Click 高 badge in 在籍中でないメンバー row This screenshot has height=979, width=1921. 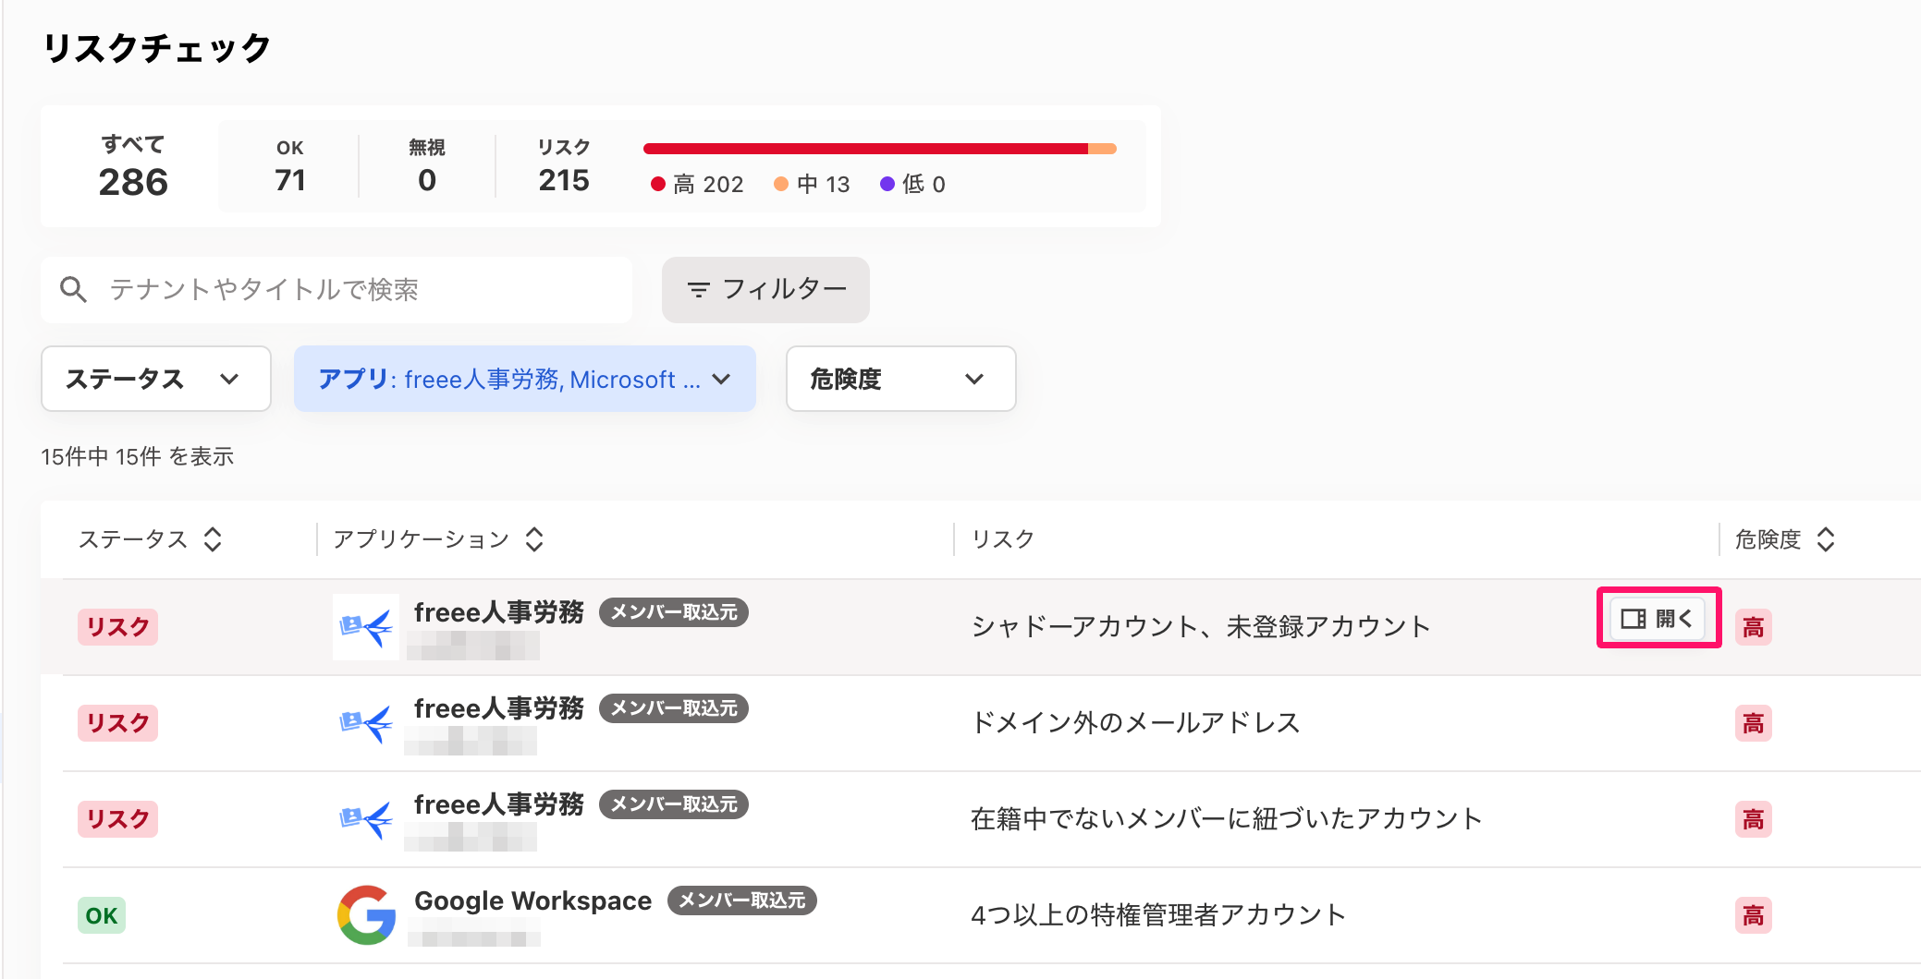pos(1754,820)
